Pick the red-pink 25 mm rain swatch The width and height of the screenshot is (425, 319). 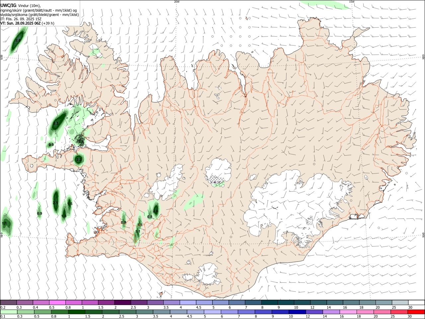399,312
